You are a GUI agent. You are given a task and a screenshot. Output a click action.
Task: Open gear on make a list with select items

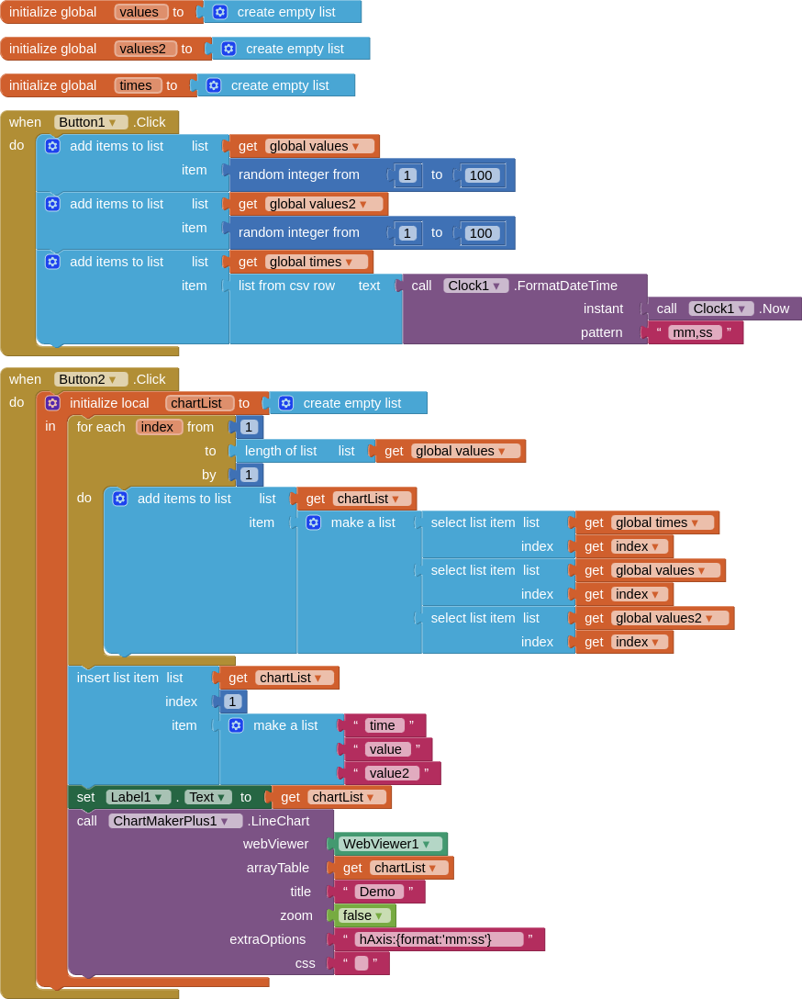coord(314,522)
